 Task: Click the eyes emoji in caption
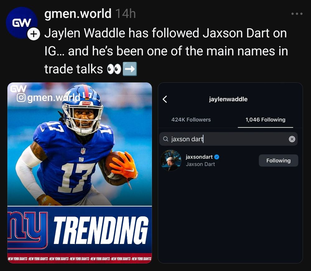(114, 69)
